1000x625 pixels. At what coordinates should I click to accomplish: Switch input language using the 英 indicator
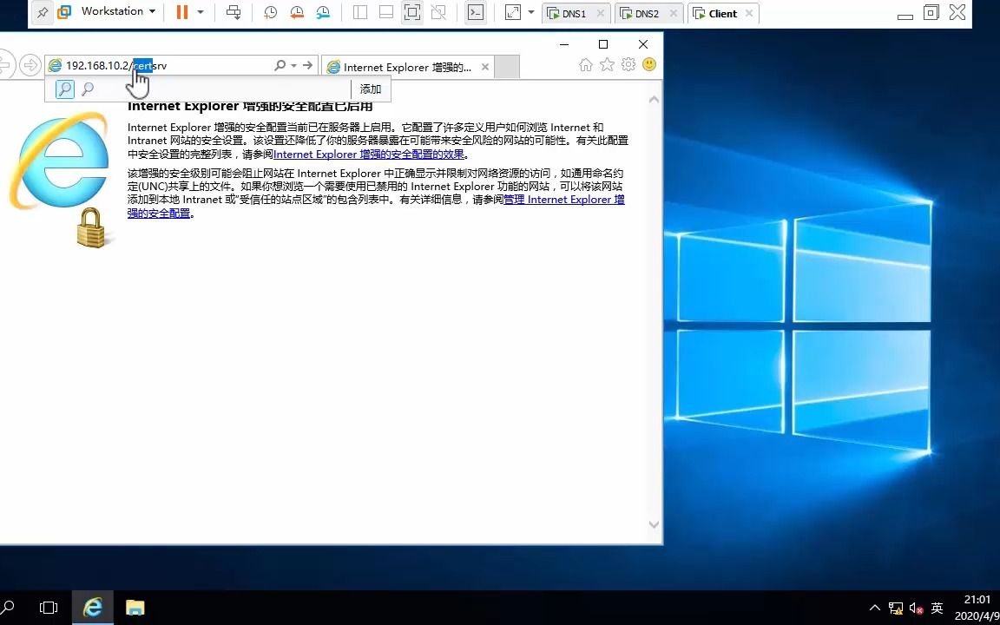click(937, 609)
